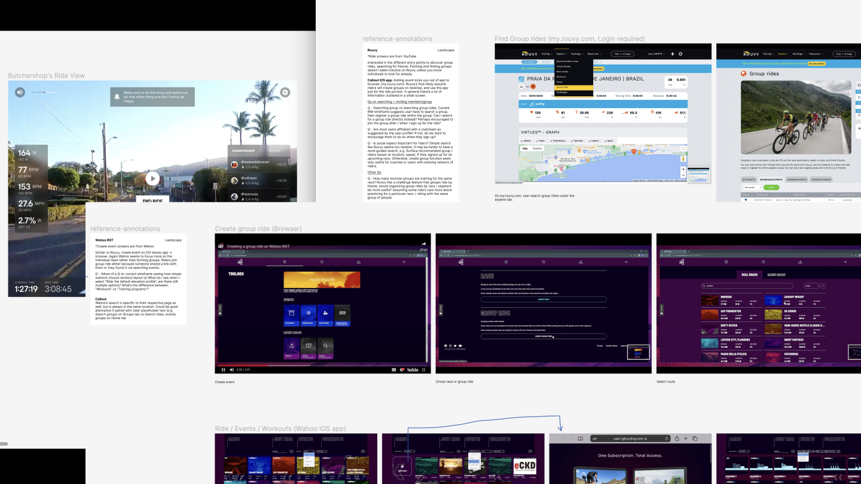861x484 pixels.
Task: Click the YouTube captions icon
Action: 393,370
